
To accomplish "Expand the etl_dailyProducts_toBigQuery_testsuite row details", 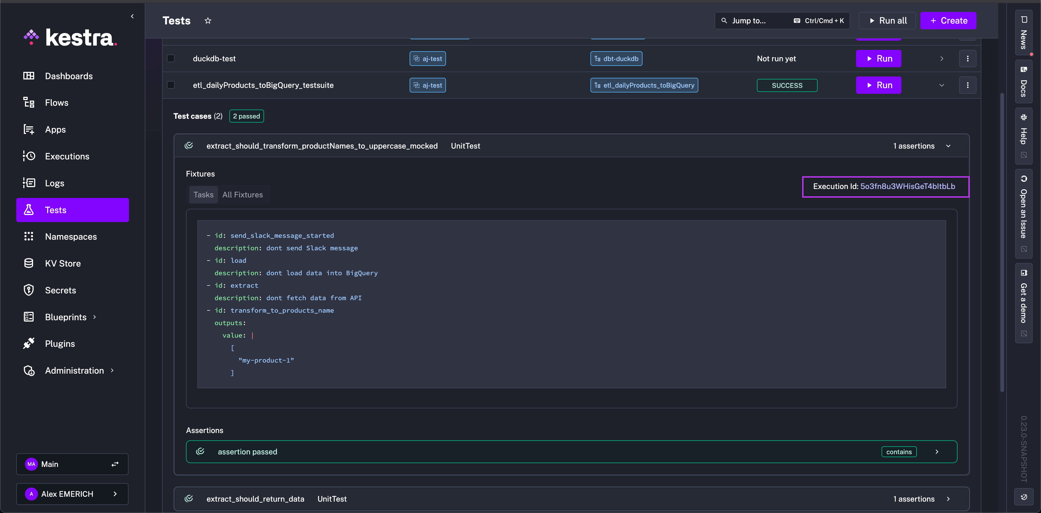I will pyautogui.click(x=942, y=85).
